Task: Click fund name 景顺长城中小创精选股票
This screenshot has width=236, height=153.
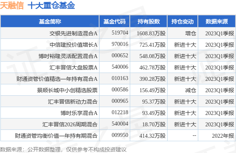Action: (x=67, y=90)
